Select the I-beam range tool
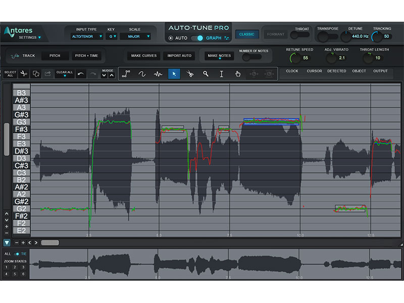The image size is (404, 303). pyautogui.click(x=221, y=74)
